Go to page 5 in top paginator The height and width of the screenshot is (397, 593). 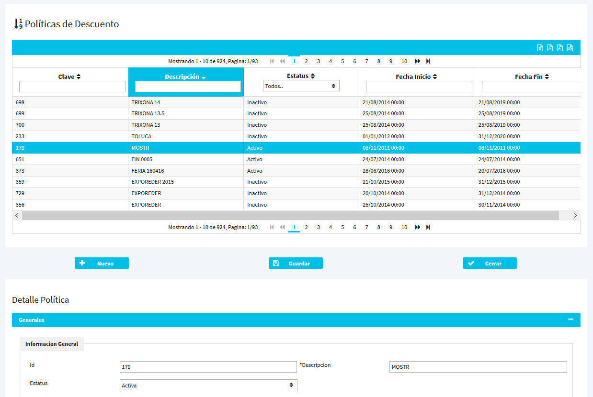click(342, 61)
